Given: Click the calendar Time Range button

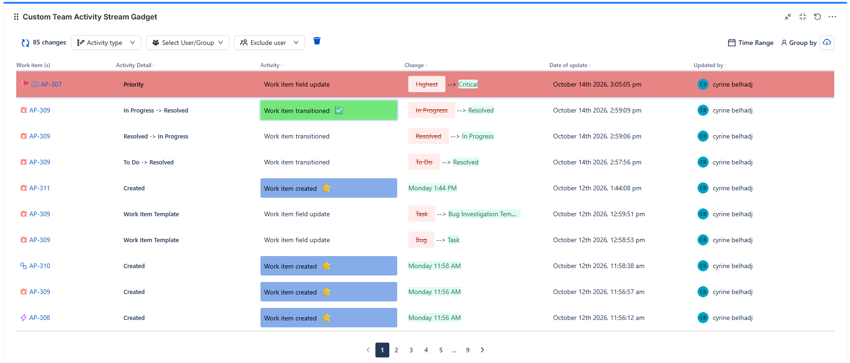Looking at the screenshot, I should (x=751, y=43).
